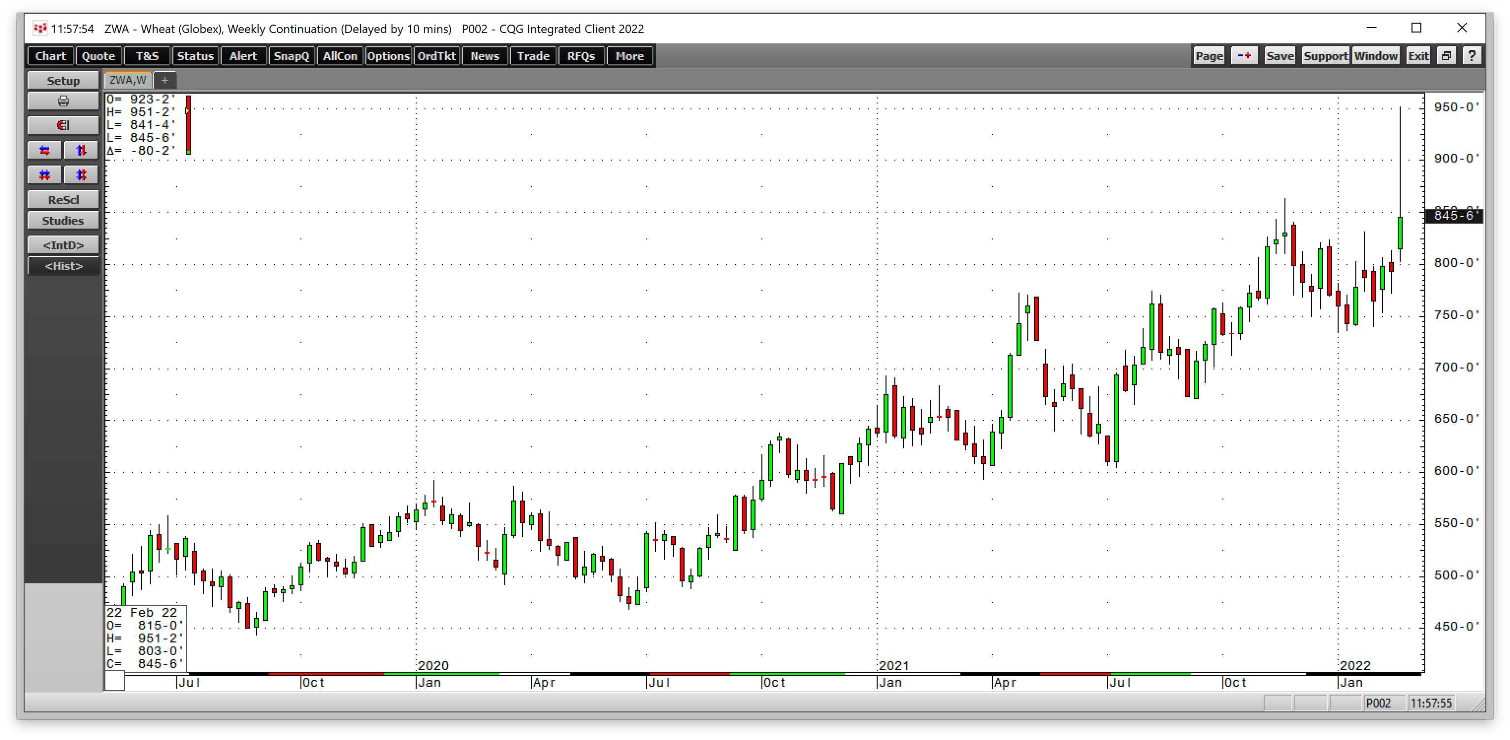Click the 600-0 price scale label
This screenshot has height=740, width=1510.
1456,471
